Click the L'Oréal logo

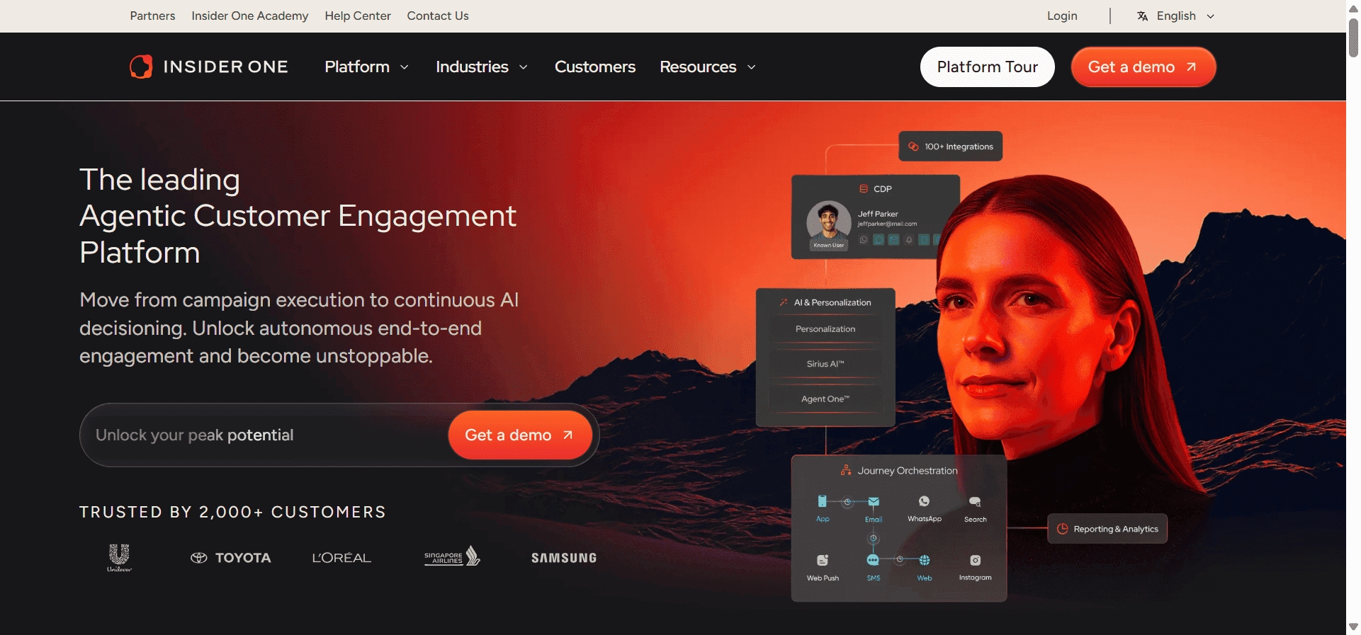tap(341, 558)
